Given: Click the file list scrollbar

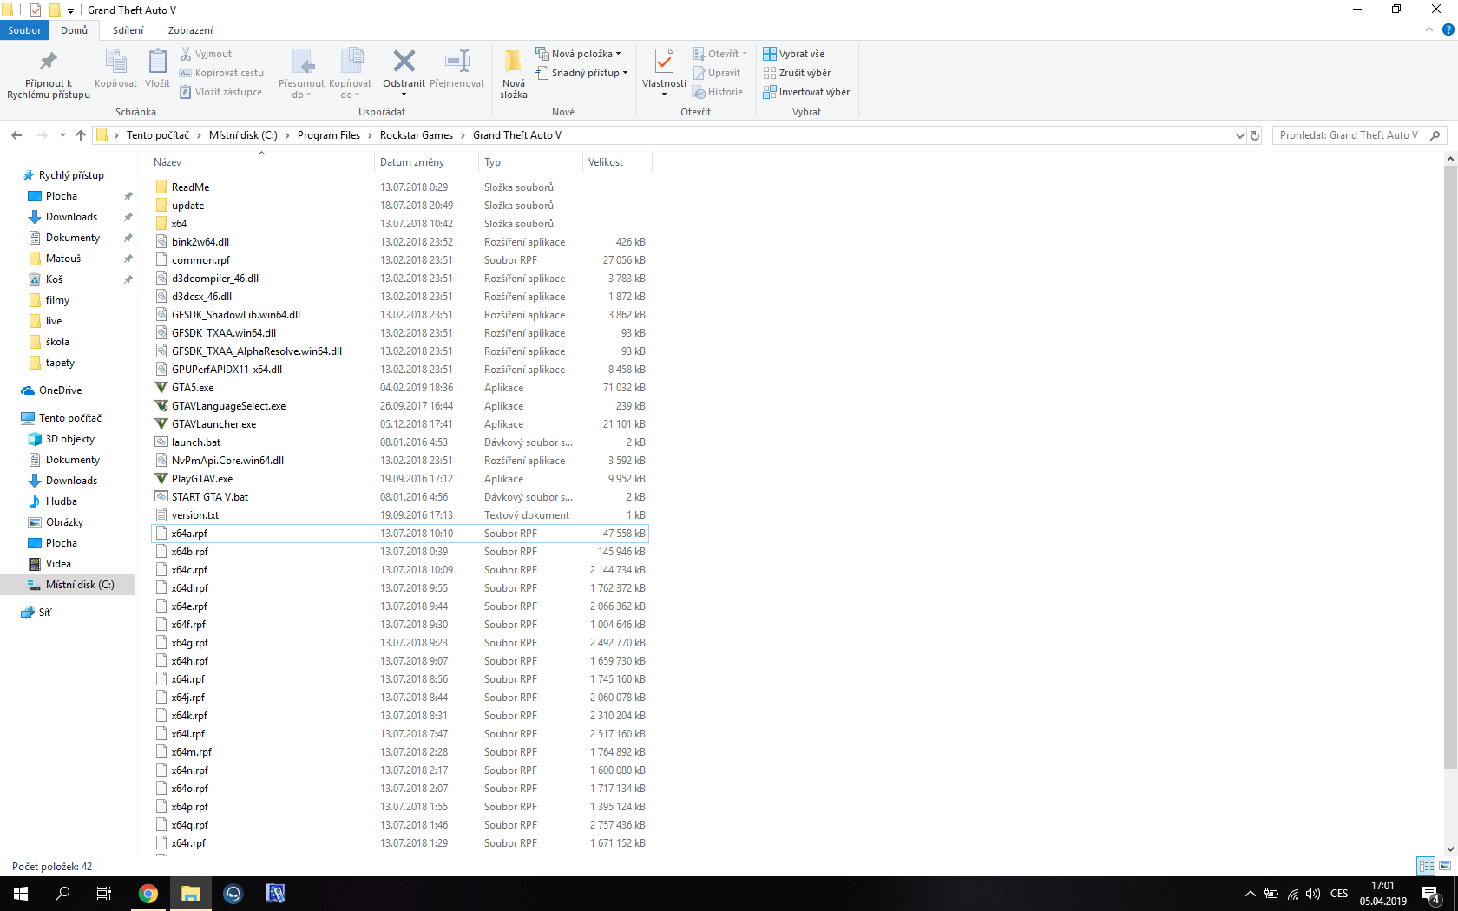Looking at the screenshot, I should pos(1450,467).
